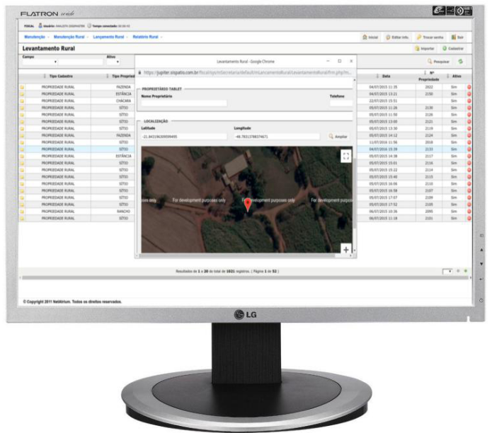Toggle the map fullscreen icon
Viewport: 492px width, 433px height.
(x=345, y=156)
